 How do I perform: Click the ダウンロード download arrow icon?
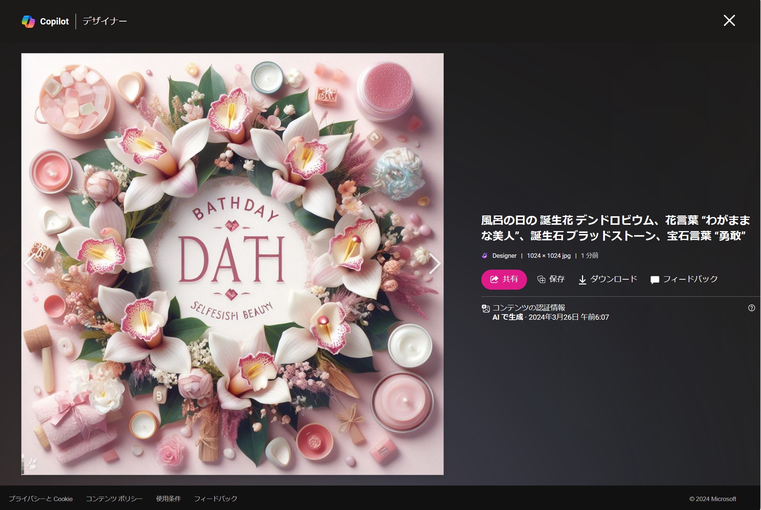(582, 280)
